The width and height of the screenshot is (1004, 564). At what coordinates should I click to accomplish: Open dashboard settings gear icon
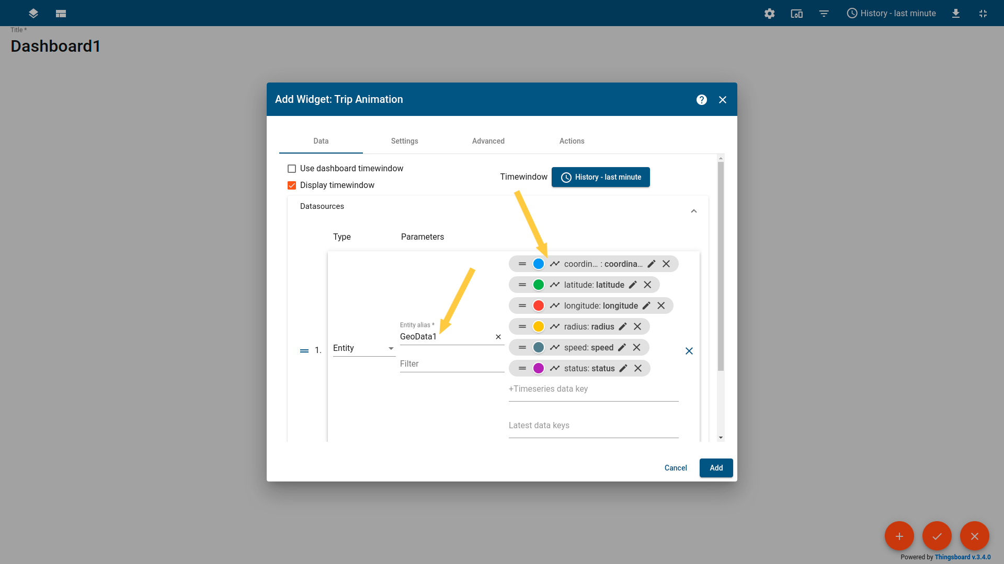[x=769, y=14]
